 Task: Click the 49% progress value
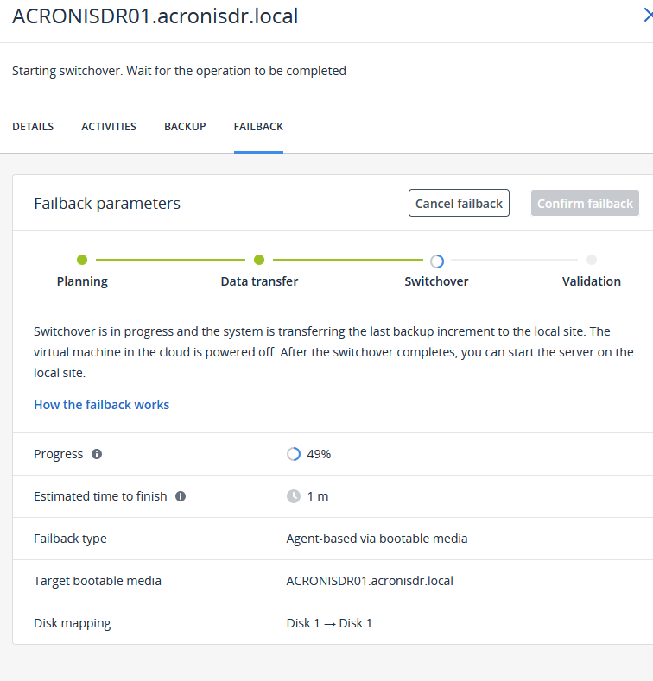319,454
